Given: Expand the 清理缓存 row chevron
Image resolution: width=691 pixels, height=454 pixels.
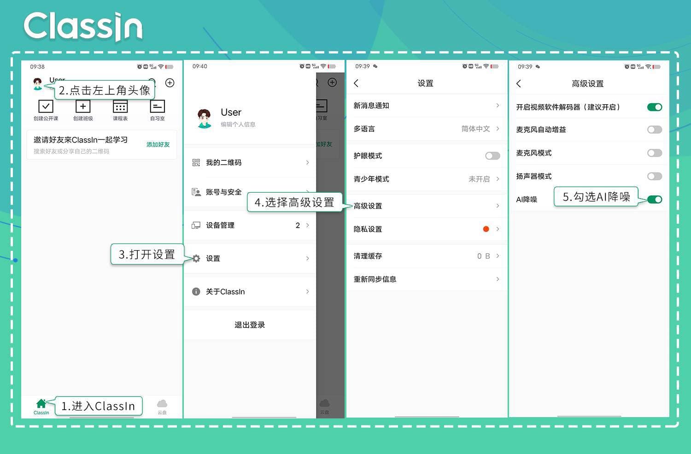Looking at the screenshot, I should 498,256.
